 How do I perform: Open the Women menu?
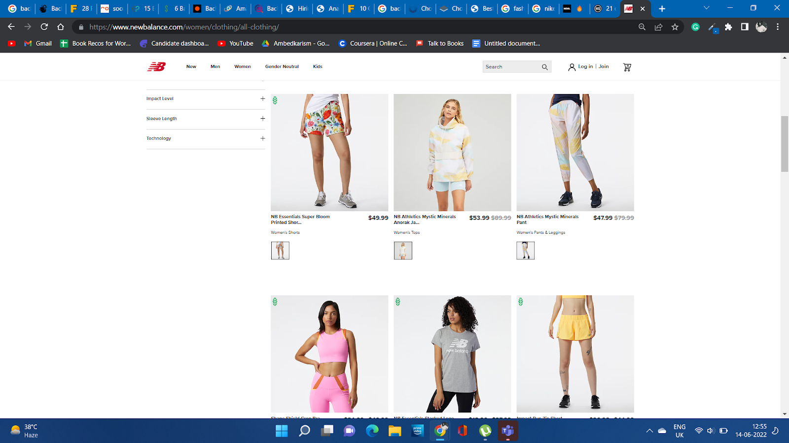(x=243, y=66)
